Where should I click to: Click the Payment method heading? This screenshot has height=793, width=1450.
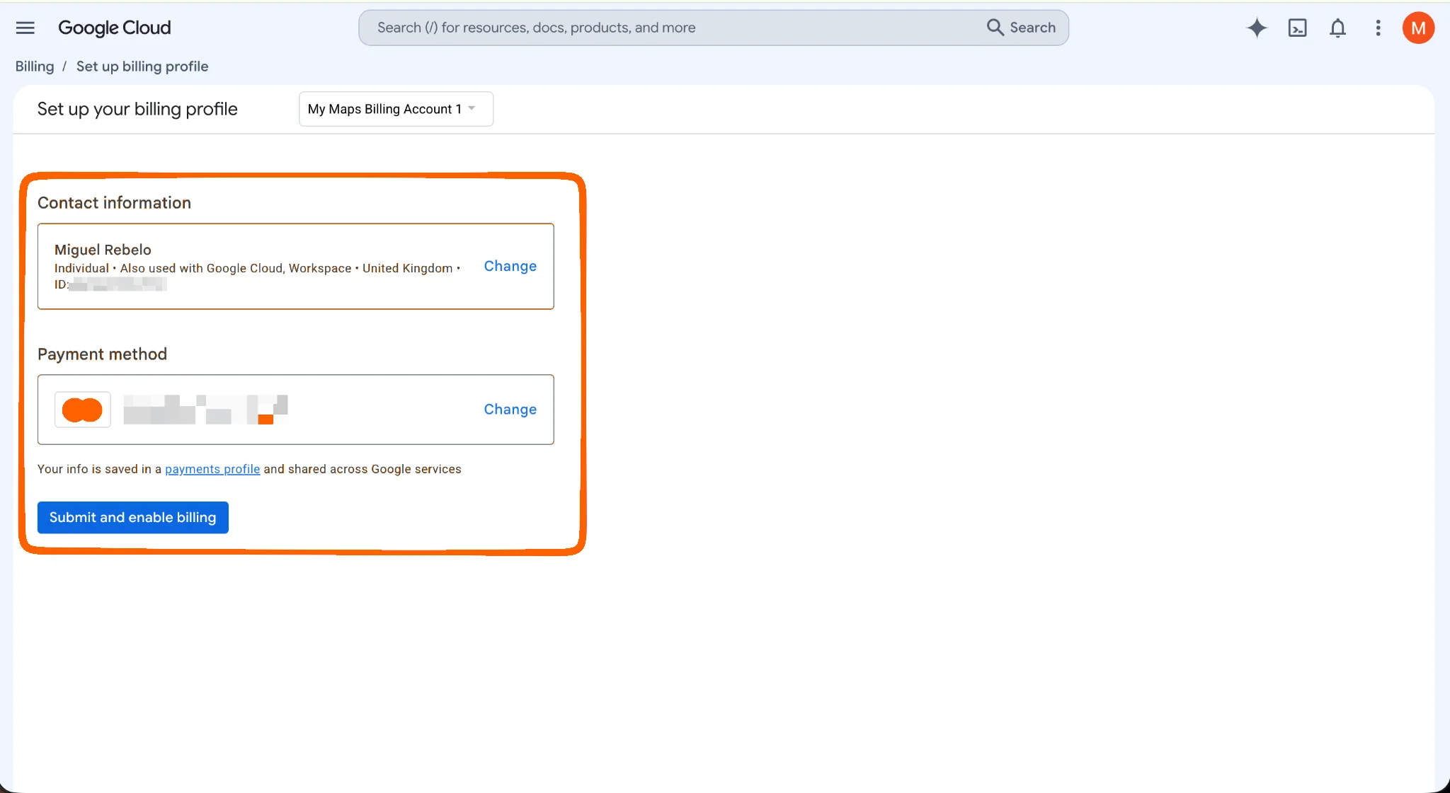pyautogui.click(x=102, y=354)
